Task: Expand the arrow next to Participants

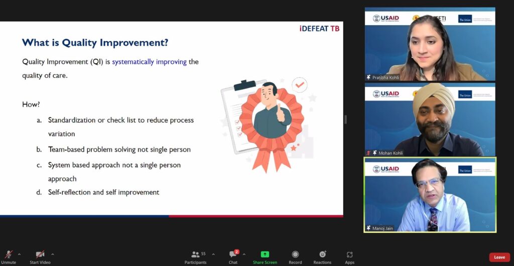Action: pyautogui.click(x=213, y=254)
